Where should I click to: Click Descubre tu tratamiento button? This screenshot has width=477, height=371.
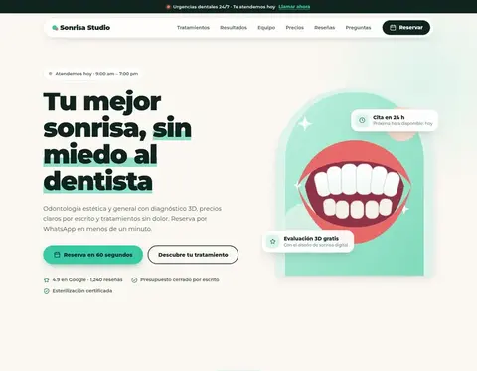tap(193, 255)
